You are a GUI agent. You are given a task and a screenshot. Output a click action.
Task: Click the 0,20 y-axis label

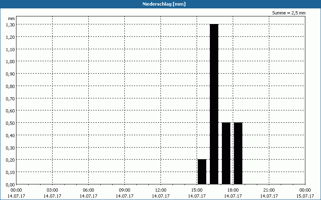(x=10, y=160)
